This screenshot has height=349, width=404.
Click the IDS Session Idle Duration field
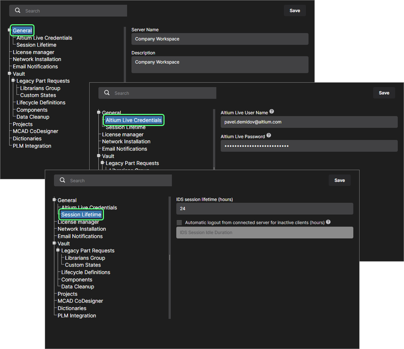coord(264,233)
